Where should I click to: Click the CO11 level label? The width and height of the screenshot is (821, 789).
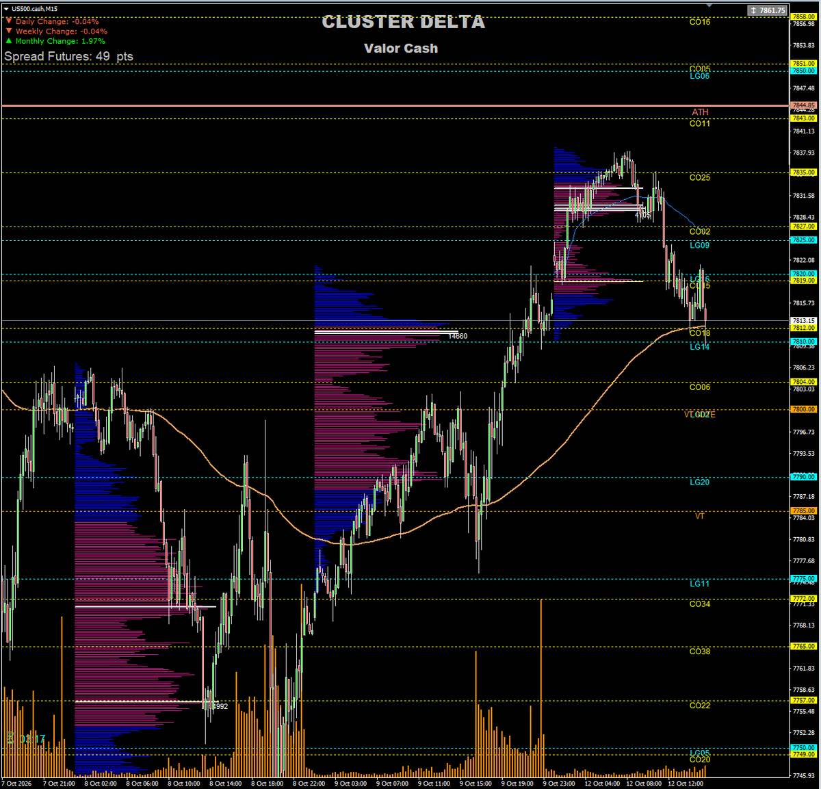700,123
